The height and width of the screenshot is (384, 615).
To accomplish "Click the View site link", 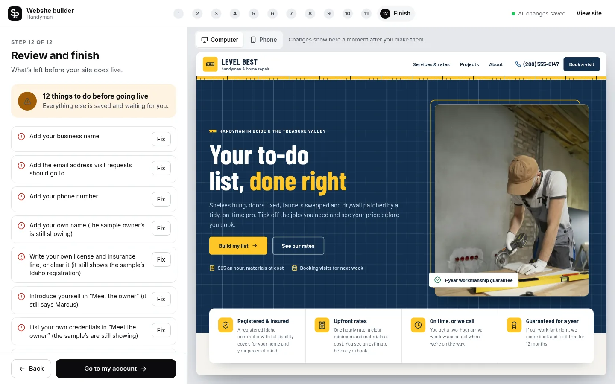I will point(589,13).
